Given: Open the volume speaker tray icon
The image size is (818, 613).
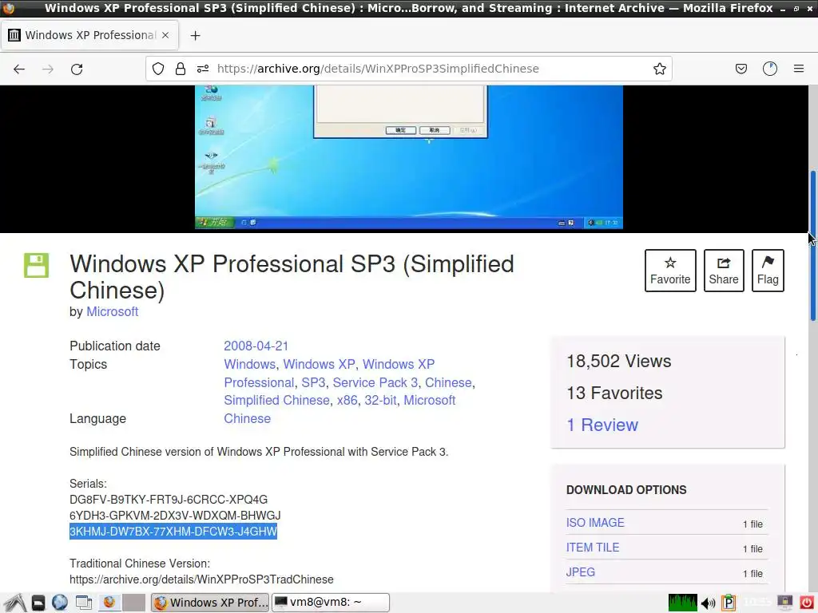Looking at the screenshot, I should pyautogui.click(x=708, y=603).
